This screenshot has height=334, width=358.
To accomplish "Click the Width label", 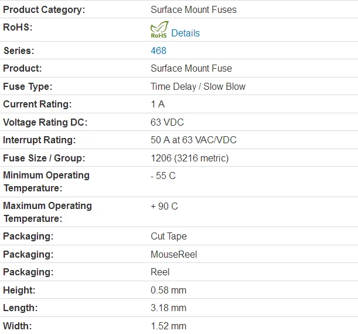I will 18,326.
